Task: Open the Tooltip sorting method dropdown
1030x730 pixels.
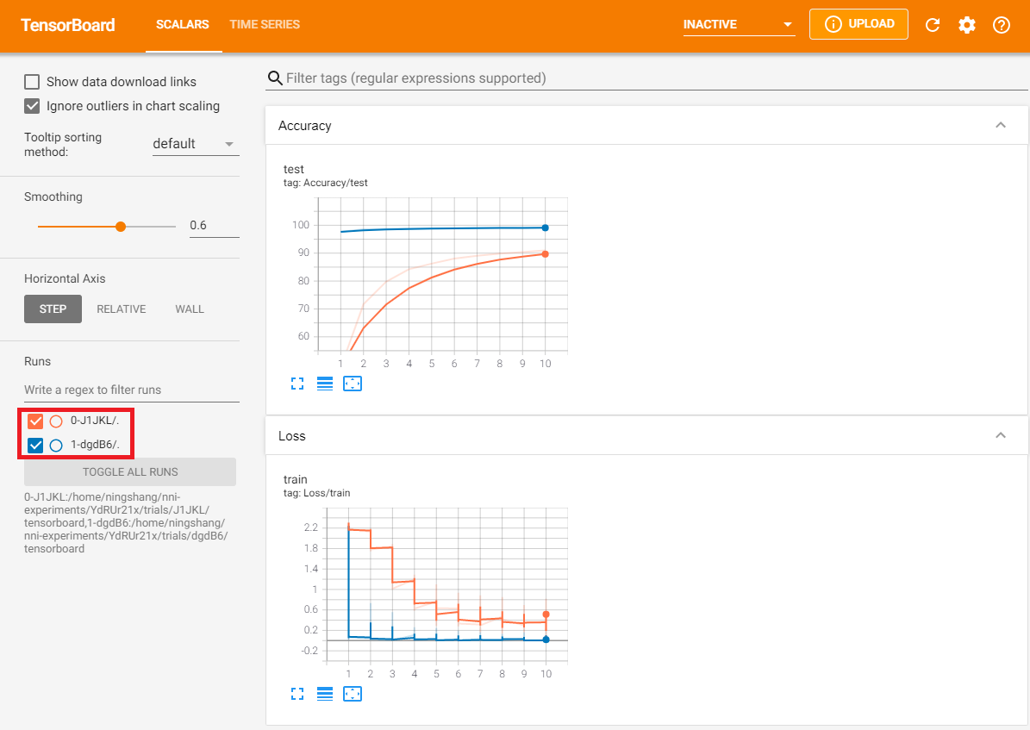Action: [195, 144]
